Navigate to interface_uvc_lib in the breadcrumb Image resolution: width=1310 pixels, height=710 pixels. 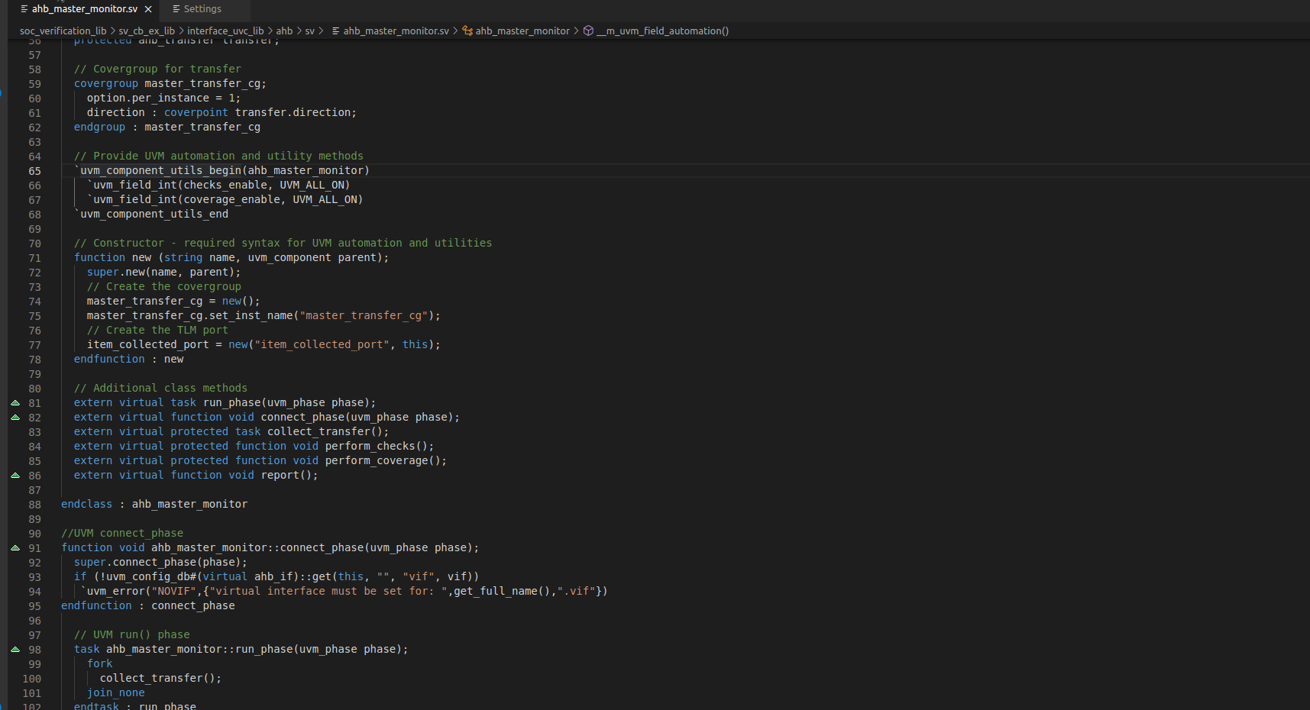[x=226, y=31]
